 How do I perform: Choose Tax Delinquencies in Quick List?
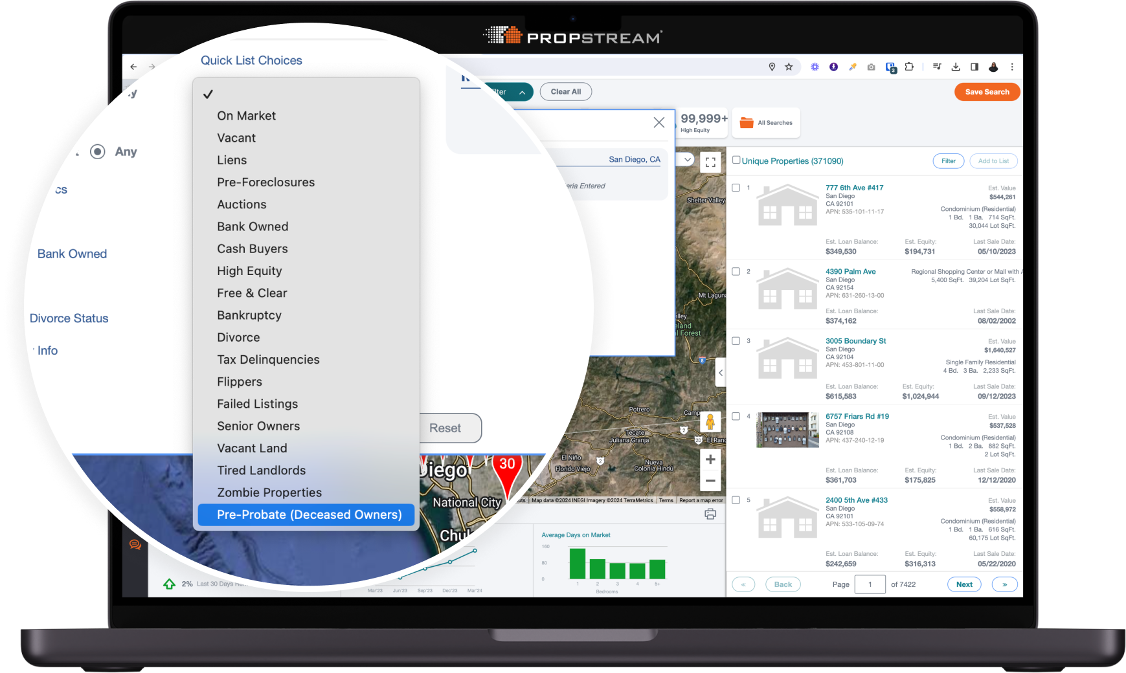pyautogui.click(x=268, y=360)
